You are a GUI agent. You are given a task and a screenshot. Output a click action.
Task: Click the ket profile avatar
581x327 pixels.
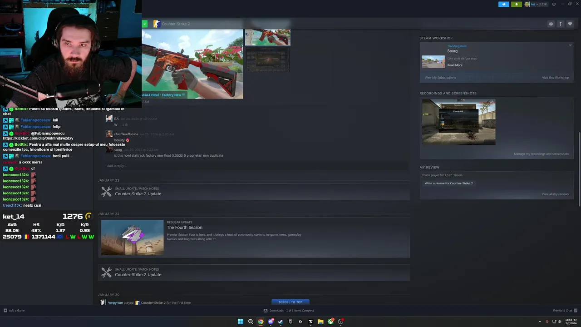[x=527, y=4]
